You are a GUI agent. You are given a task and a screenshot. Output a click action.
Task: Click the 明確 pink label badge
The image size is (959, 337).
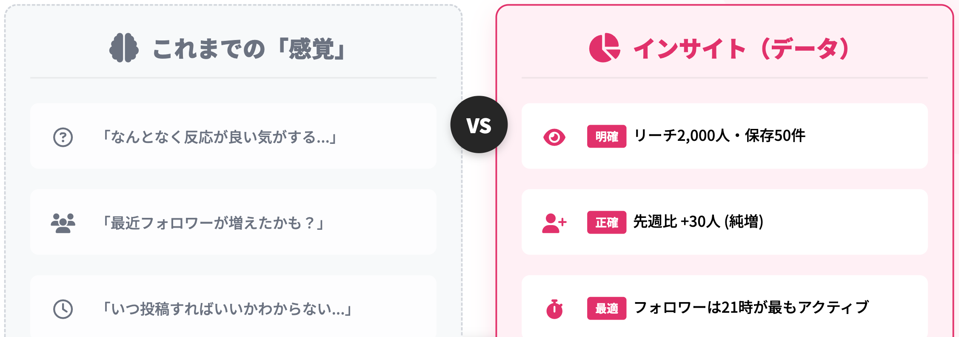point(606,137)
